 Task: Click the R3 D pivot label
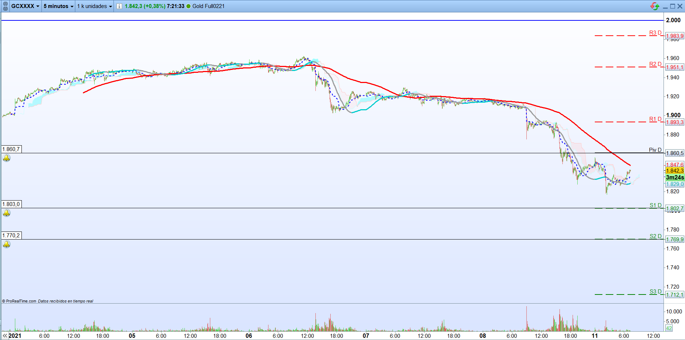tap(655, 33)
